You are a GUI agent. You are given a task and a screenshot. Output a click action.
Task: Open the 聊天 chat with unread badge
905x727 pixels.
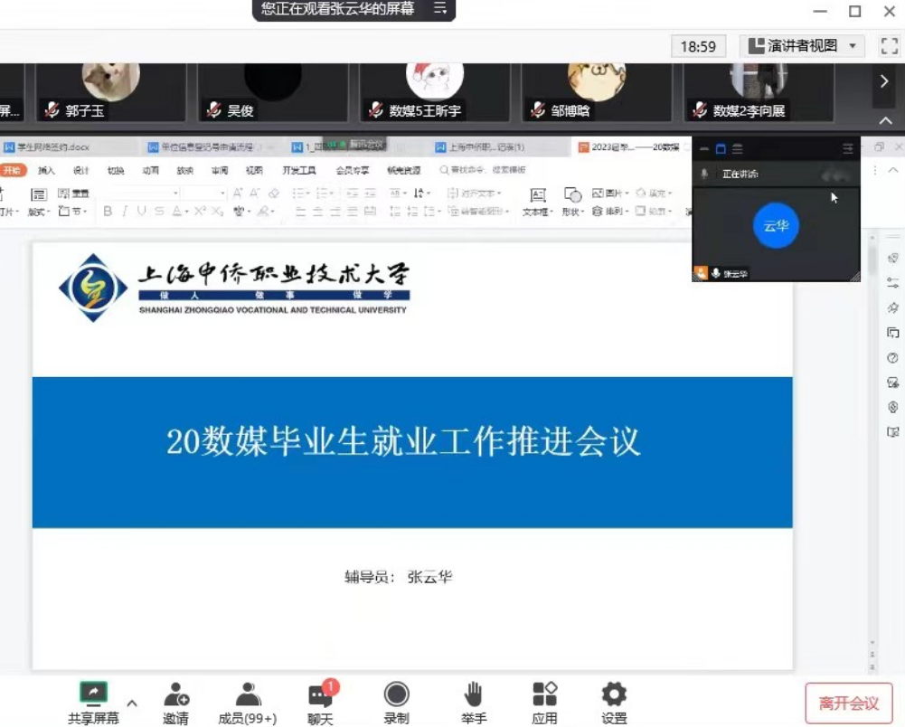[x=320, y=694]
